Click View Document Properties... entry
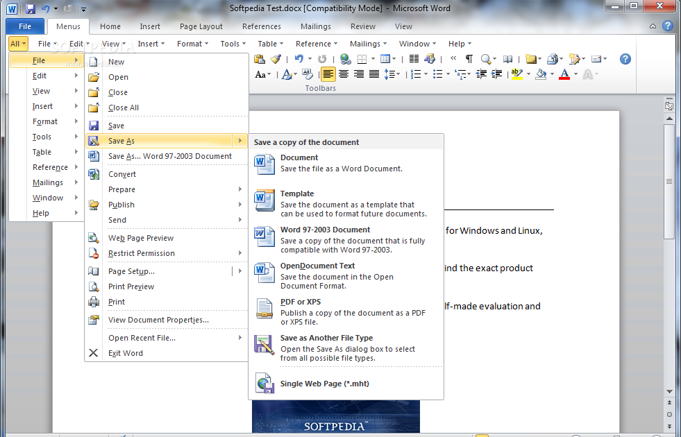This screenshot has width=681, height=437. tap(167, 320)
